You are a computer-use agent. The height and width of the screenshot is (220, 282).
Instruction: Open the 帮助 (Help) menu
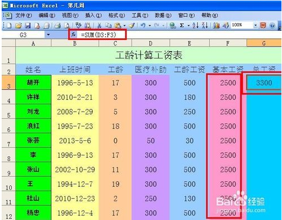point(210,15)
